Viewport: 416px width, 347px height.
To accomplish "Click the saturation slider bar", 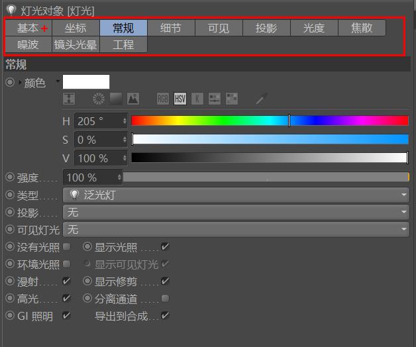I will click(x=270, y=139).
